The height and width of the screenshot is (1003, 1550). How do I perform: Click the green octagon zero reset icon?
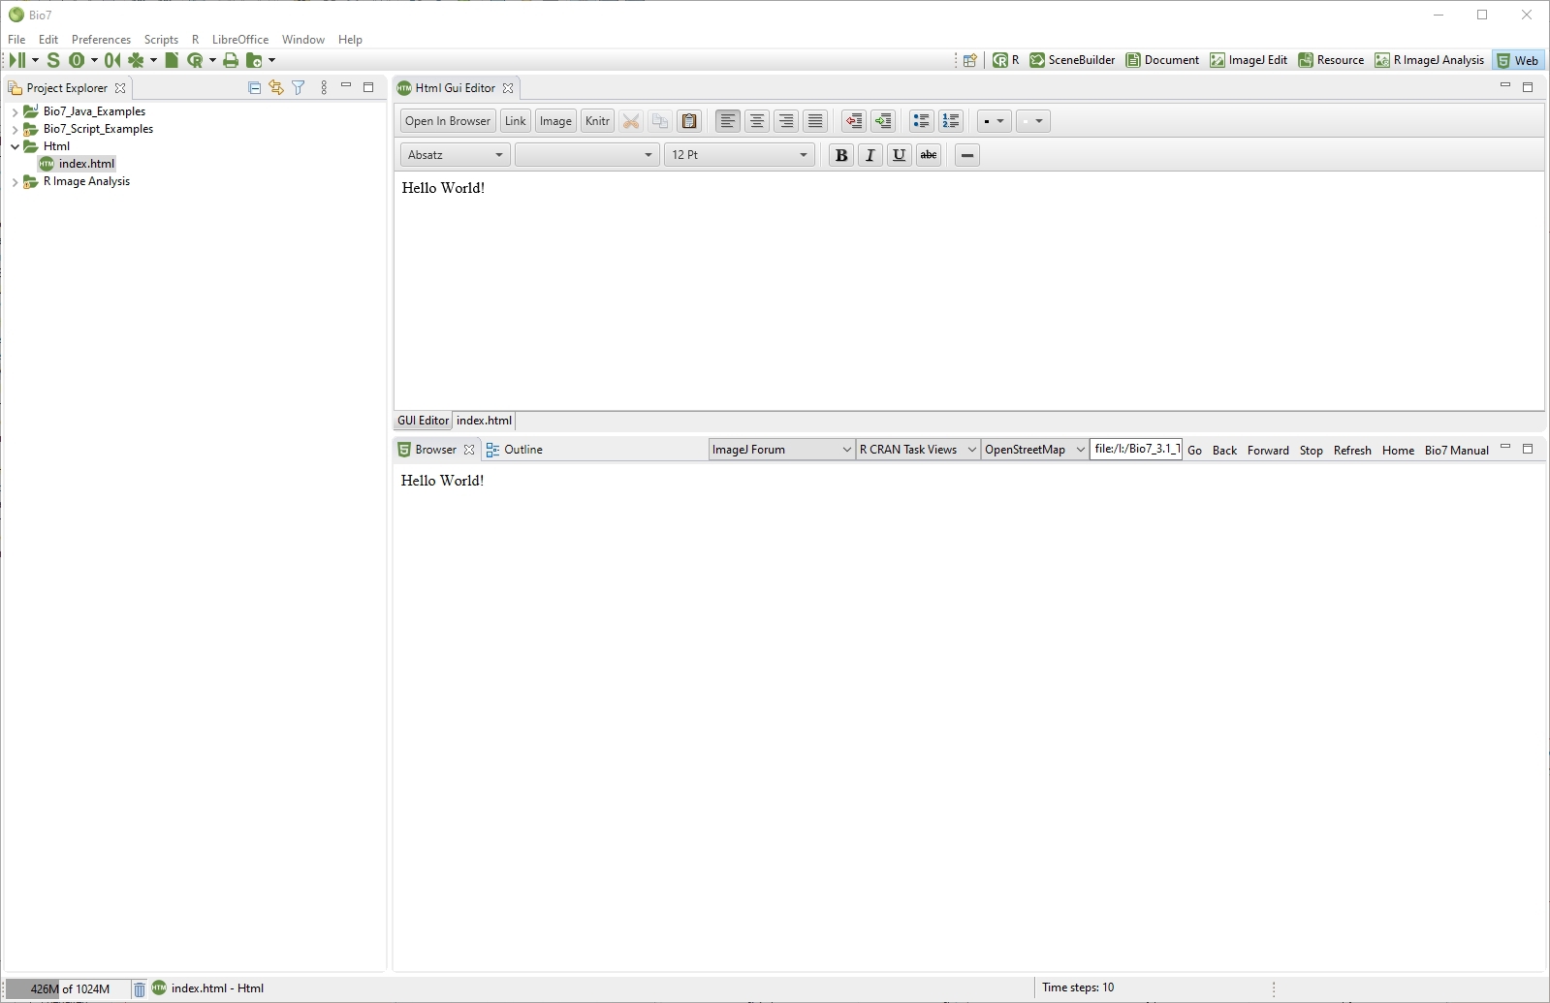click(x=77, y=60)
